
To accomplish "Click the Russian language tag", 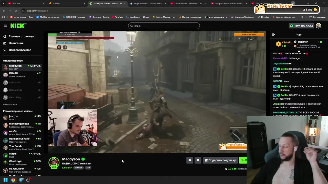I will (x=78, y=168).
